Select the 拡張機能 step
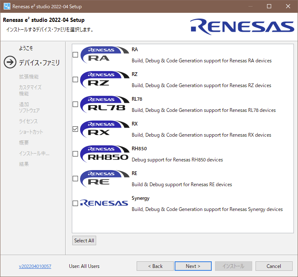 point(29,77)
